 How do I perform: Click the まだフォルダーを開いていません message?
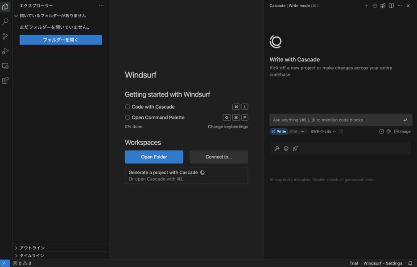click(x=55, y=27)
